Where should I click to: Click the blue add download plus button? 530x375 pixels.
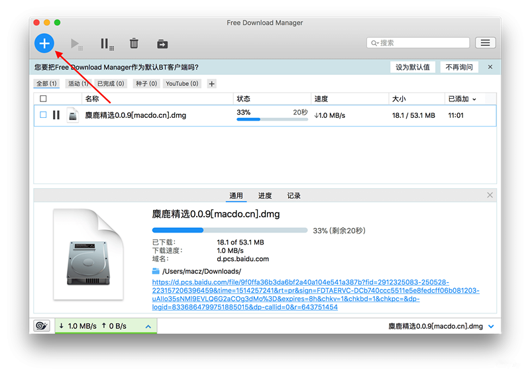[44, 43]
